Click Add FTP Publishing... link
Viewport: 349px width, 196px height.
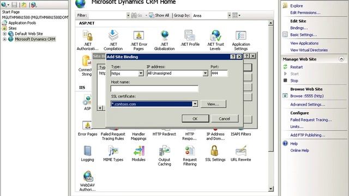(x=308, y=135)
